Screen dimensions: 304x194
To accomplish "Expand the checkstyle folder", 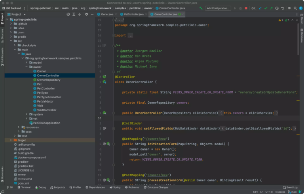I will tap(15, 45).
